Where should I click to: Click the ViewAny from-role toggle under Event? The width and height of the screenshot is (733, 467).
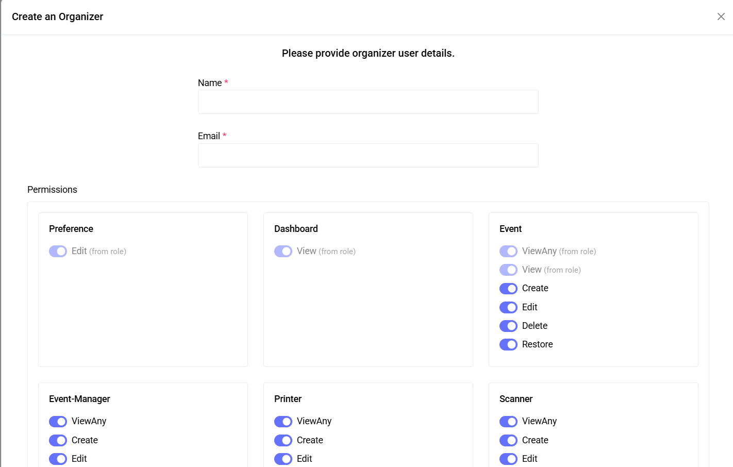(508, 251)
